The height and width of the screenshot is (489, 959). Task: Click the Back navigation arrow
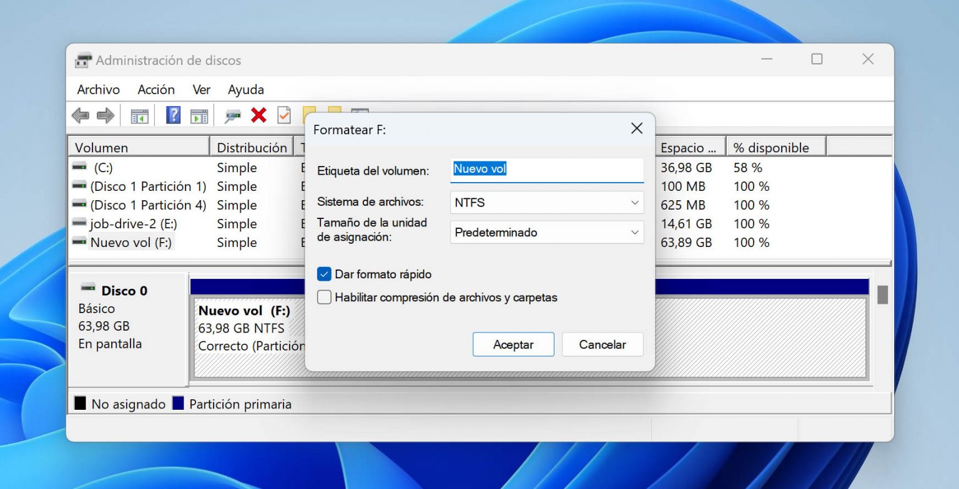[80, 115]
